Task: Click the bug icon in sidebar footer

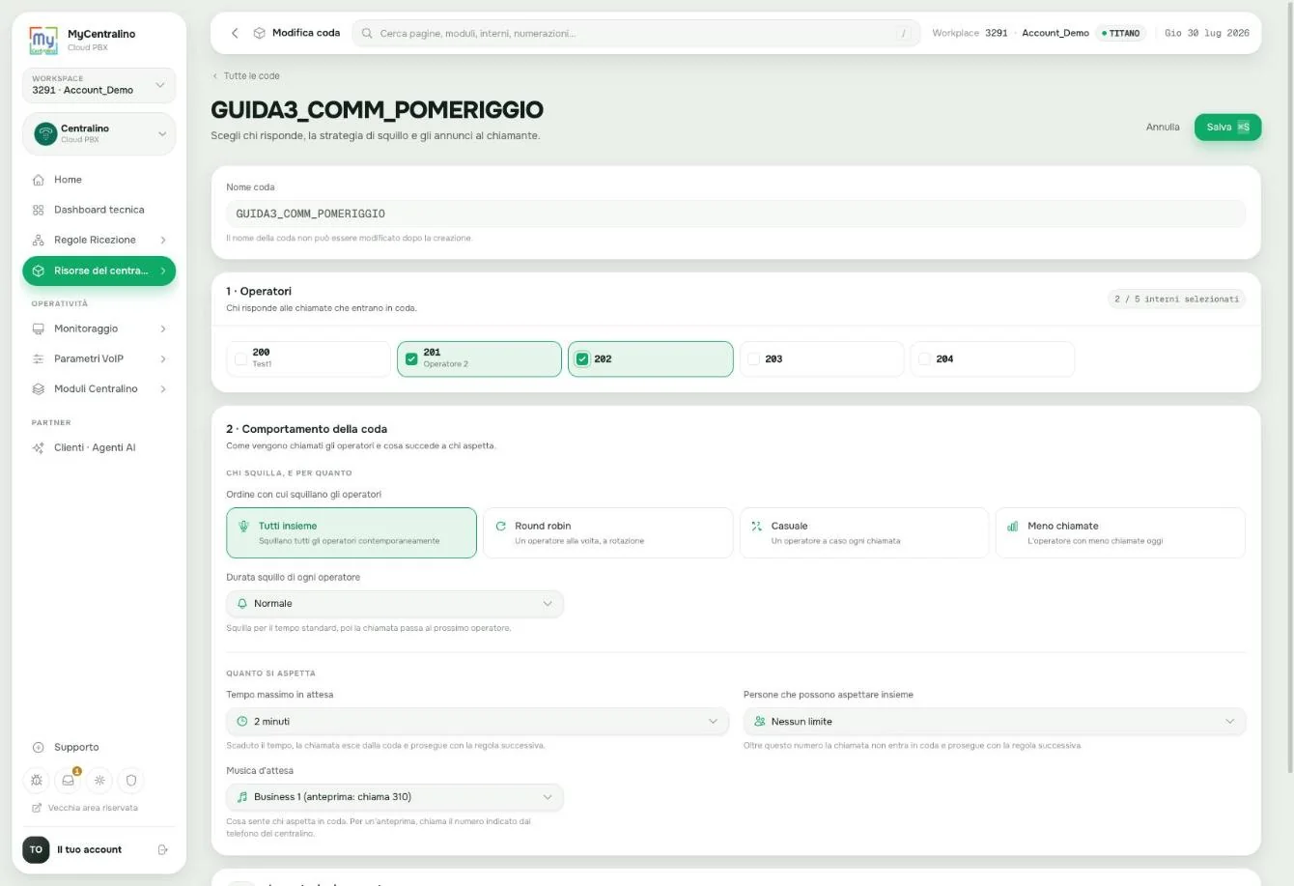Action: [37, 780]
